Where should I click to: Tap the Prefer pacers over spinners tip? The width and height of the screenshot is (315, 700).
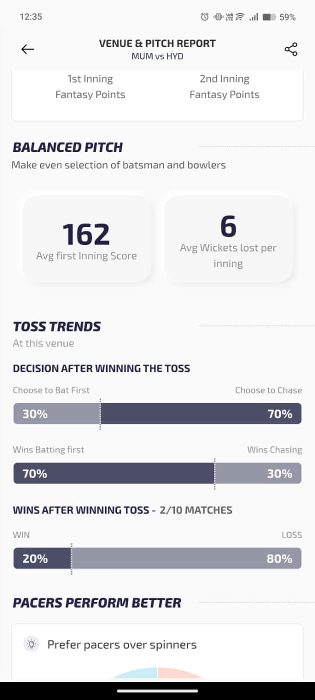122,644
